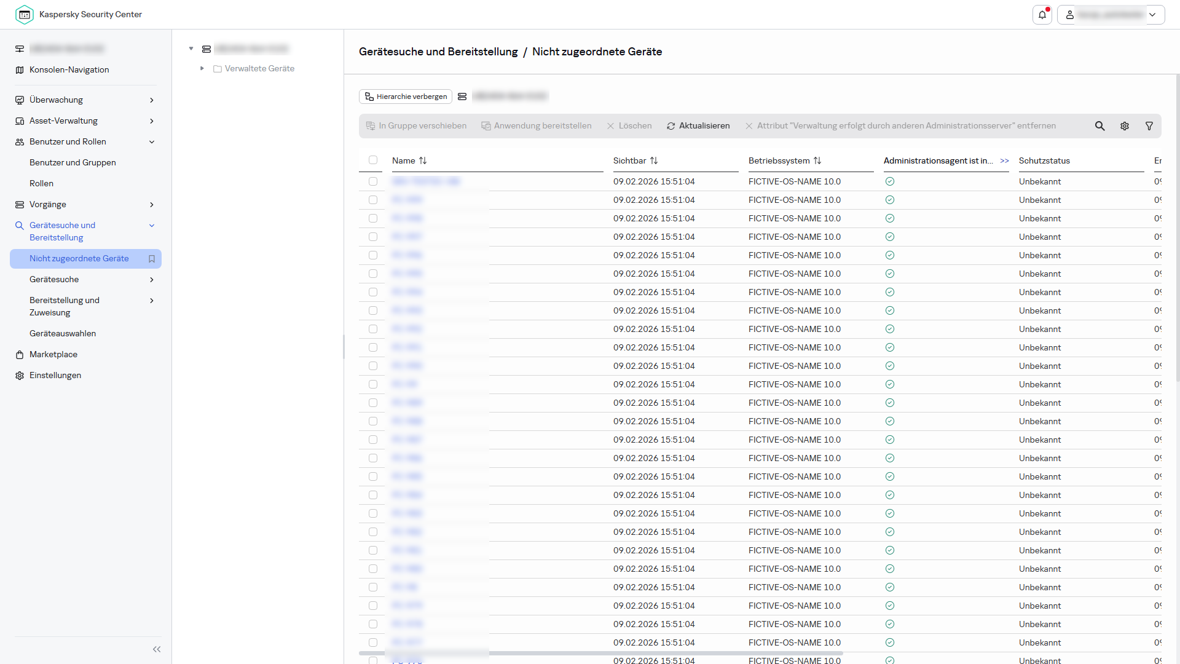
Task: Open Marketplace in sidebar
Action: point(53,355)
